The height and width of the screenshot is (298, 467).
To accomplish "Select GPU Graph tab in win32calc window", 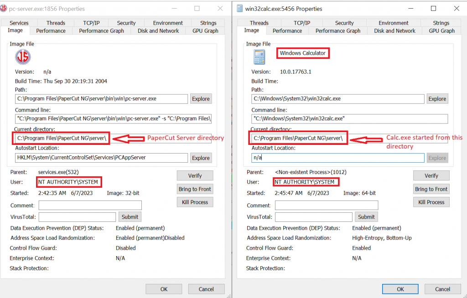I will click(x=441, y=31).
